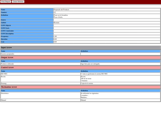Click the Close Window button
161x120 pixels.
pos(18,1)
